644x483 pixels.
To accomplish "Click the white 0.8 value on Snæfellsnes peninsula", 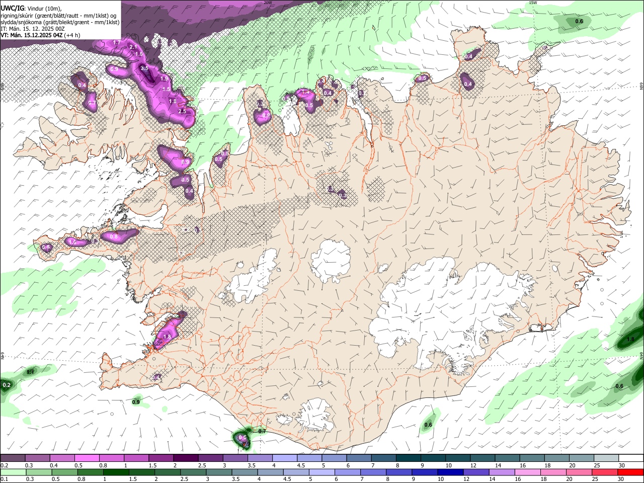I will coord(114,236).
